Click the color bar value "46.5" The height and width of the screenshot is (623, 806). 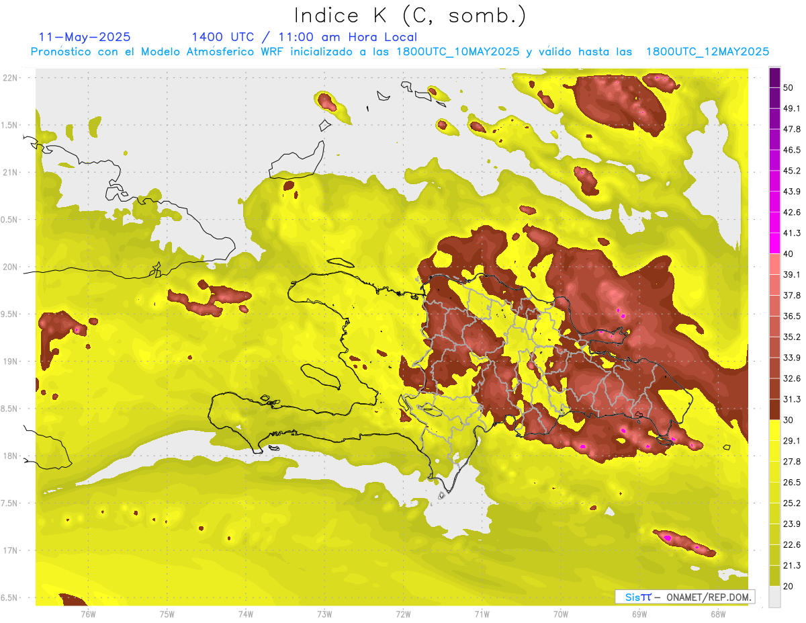tap(792, 150)
